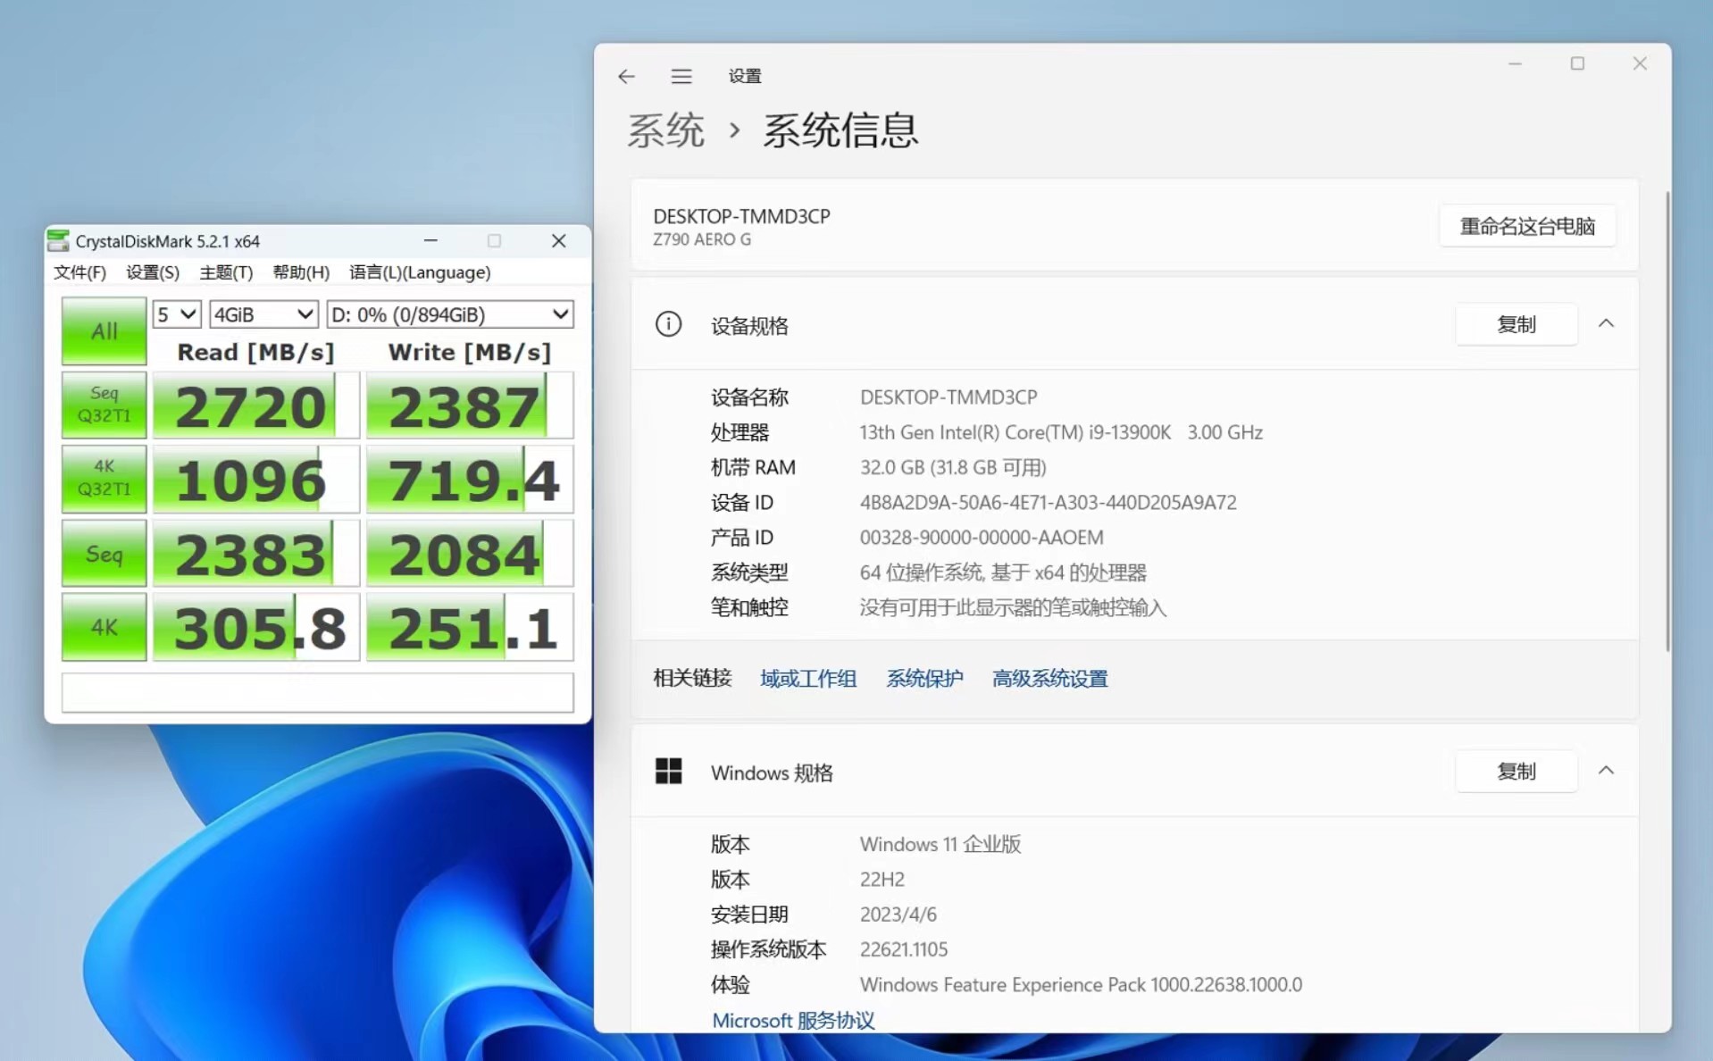
Task: Click the Seq write result 2084
Action: [470, 554]
